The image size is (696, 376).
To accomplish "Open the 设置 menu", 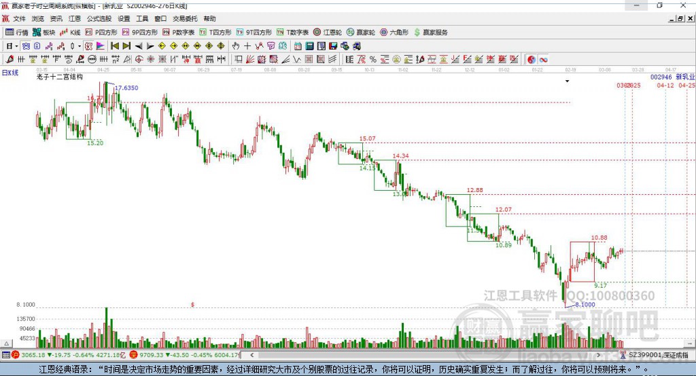I will [124, 18].
